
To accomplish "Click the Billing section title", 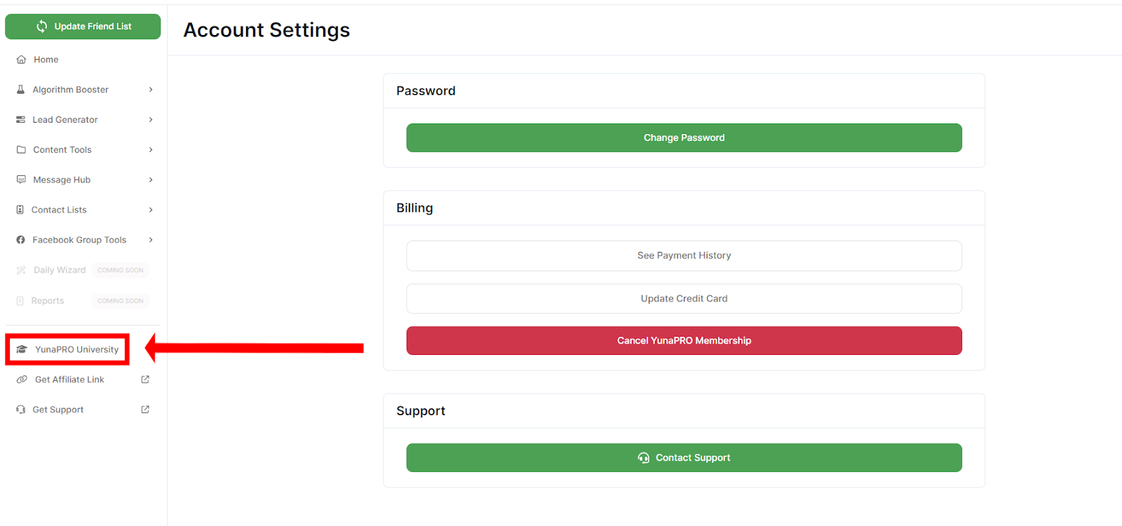I will point(414,208).
